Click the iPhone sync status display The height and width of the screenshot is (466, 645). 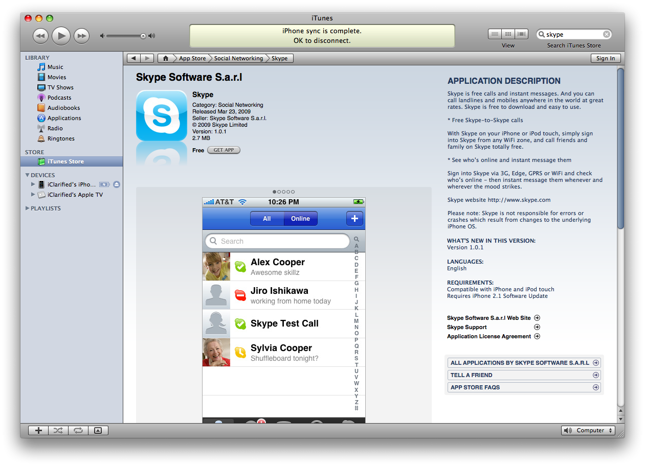coord(322,36)
